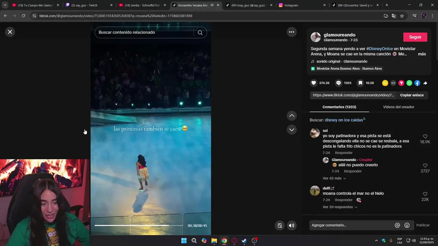438x246 pixels.
Task: Mute the audio in active TikTok tab
Action: pyautogui.click(x=212, y=5)
